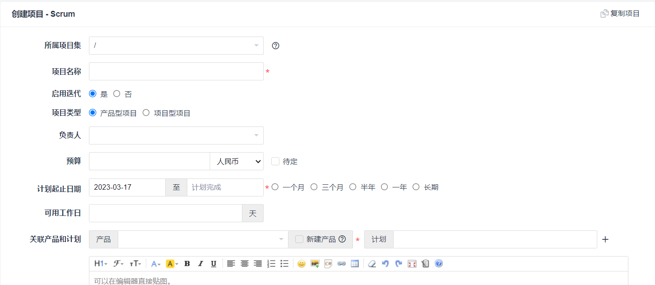
Task: Toggle bold formatting
Action: pos(187,264)
